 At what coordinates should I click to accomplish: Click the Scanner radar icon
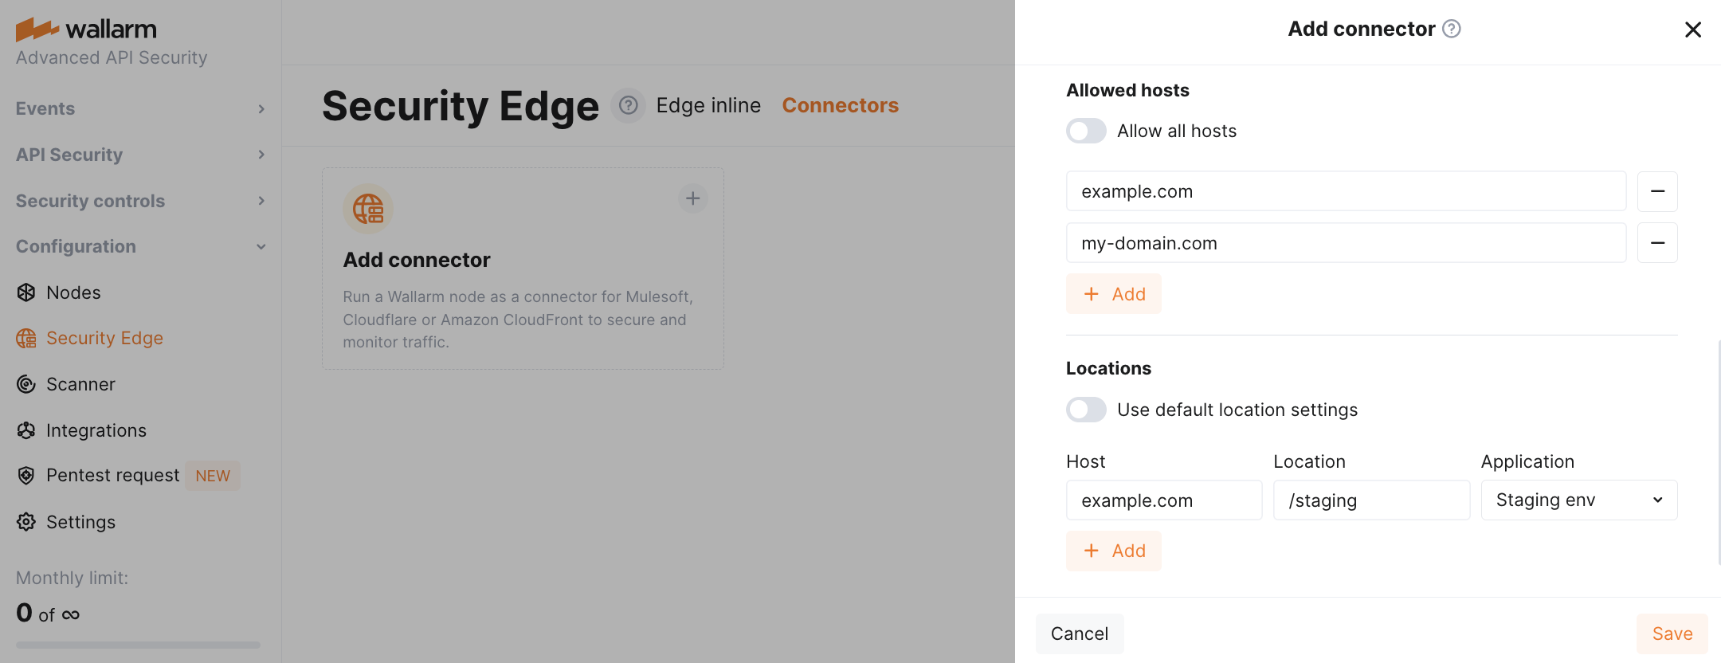point(26,384)
